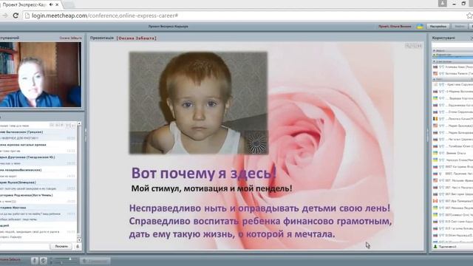Open the browser user profile icon
The width and height of the screenshot is (473, 266).
442,3
